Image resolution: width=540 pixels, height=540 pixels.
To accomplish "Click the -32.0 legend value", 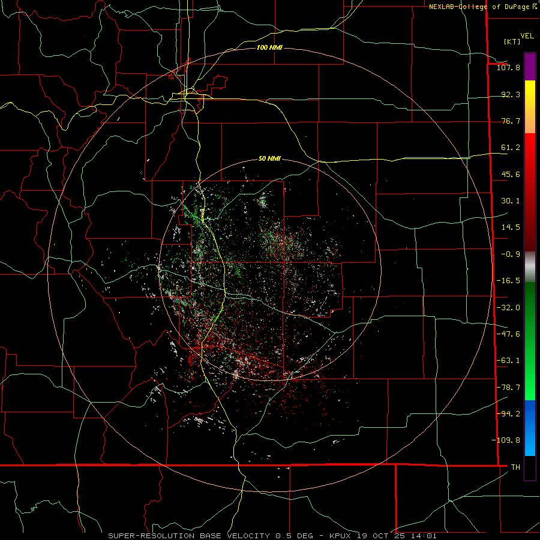I will [508, 308].
